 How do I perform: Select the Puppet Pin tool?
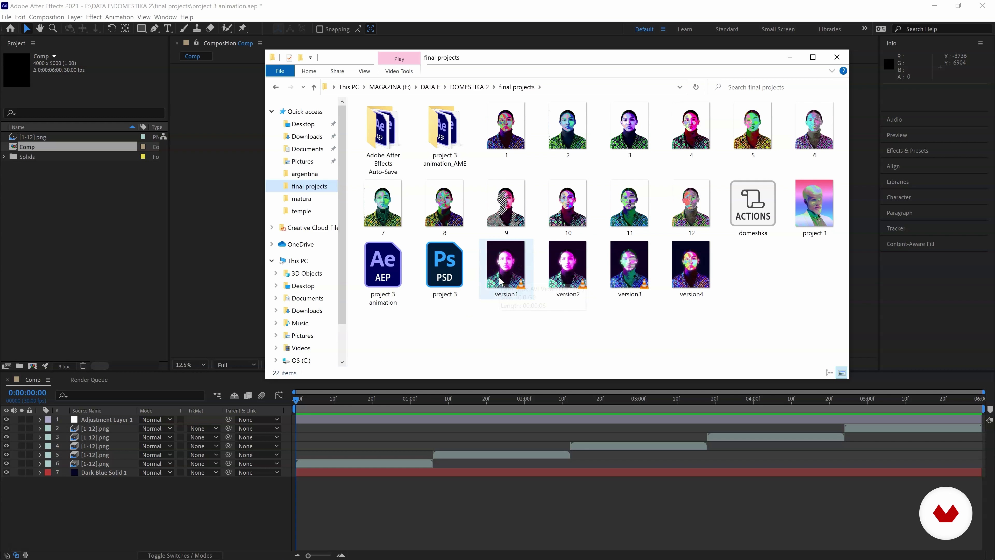pyautogui.click(x=242, y=28)
